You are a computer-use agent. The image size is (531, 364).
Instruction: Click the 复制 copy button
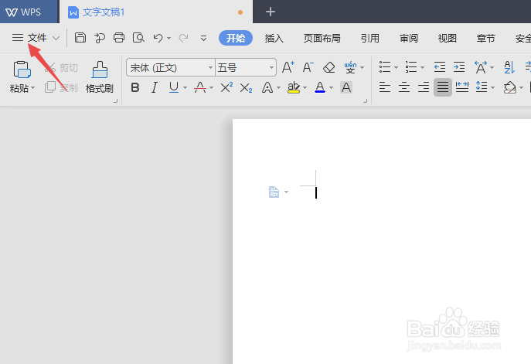(x=62, y=87)
